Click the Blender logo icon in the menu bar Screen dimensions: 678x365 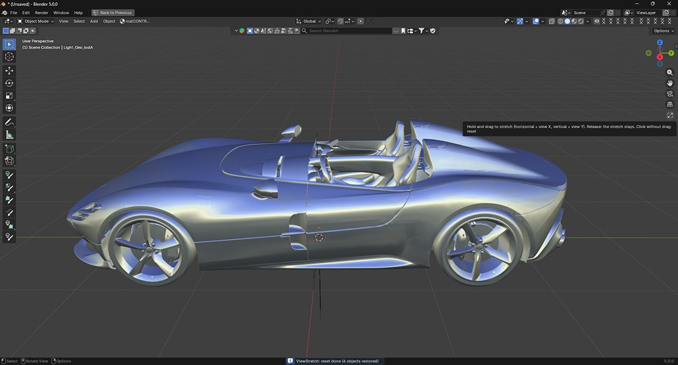(x=4, y=13)
